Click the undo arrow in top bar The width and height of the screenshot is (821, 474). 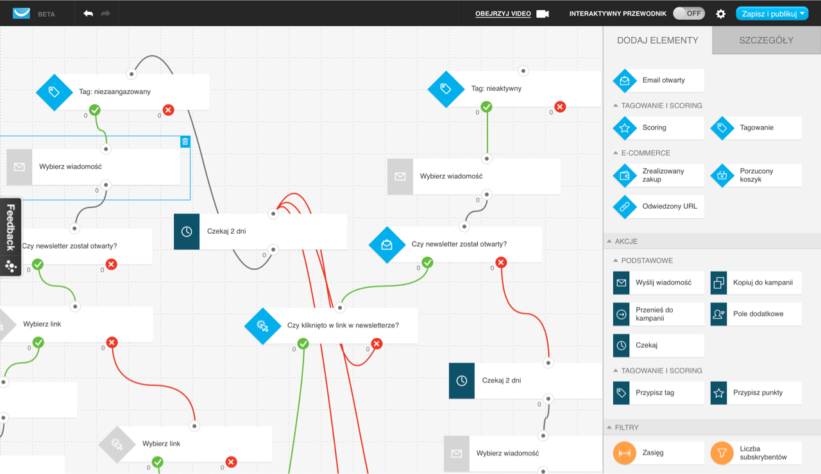click(x=89, y=13)
